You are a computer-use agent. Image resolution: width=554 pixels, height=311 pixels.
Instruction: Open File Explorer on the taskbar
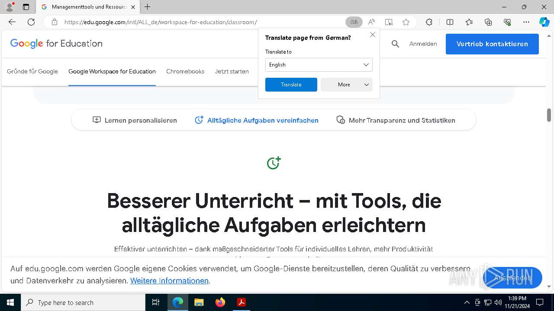tap(199, 302)
